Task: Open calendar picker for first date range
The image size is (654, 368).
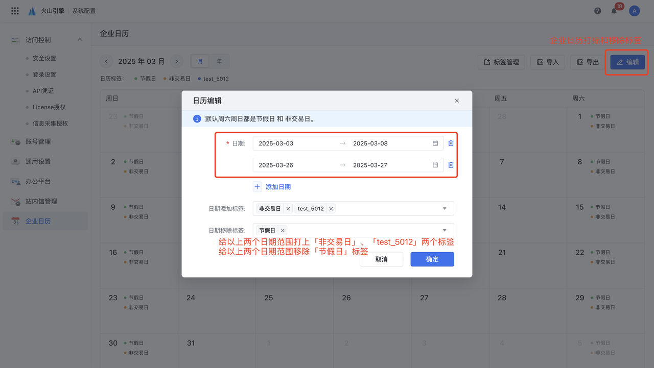Action: [435, 143]
